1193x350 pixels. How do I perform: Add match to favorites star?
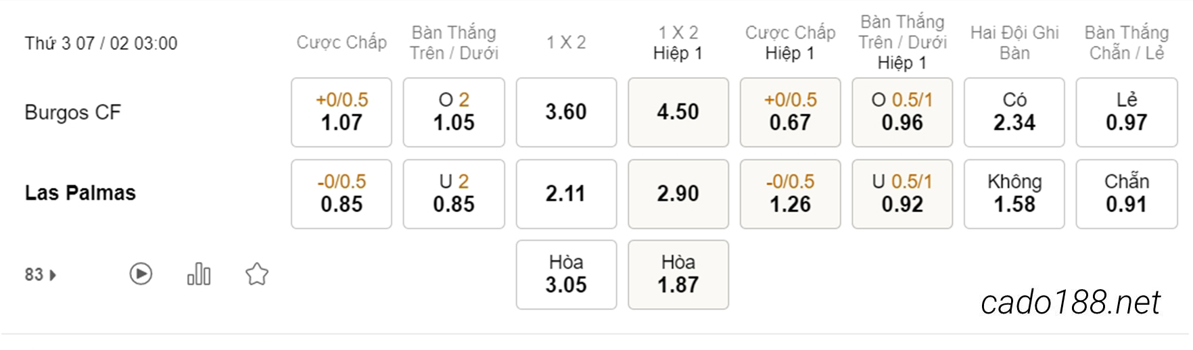pos(257,274)
